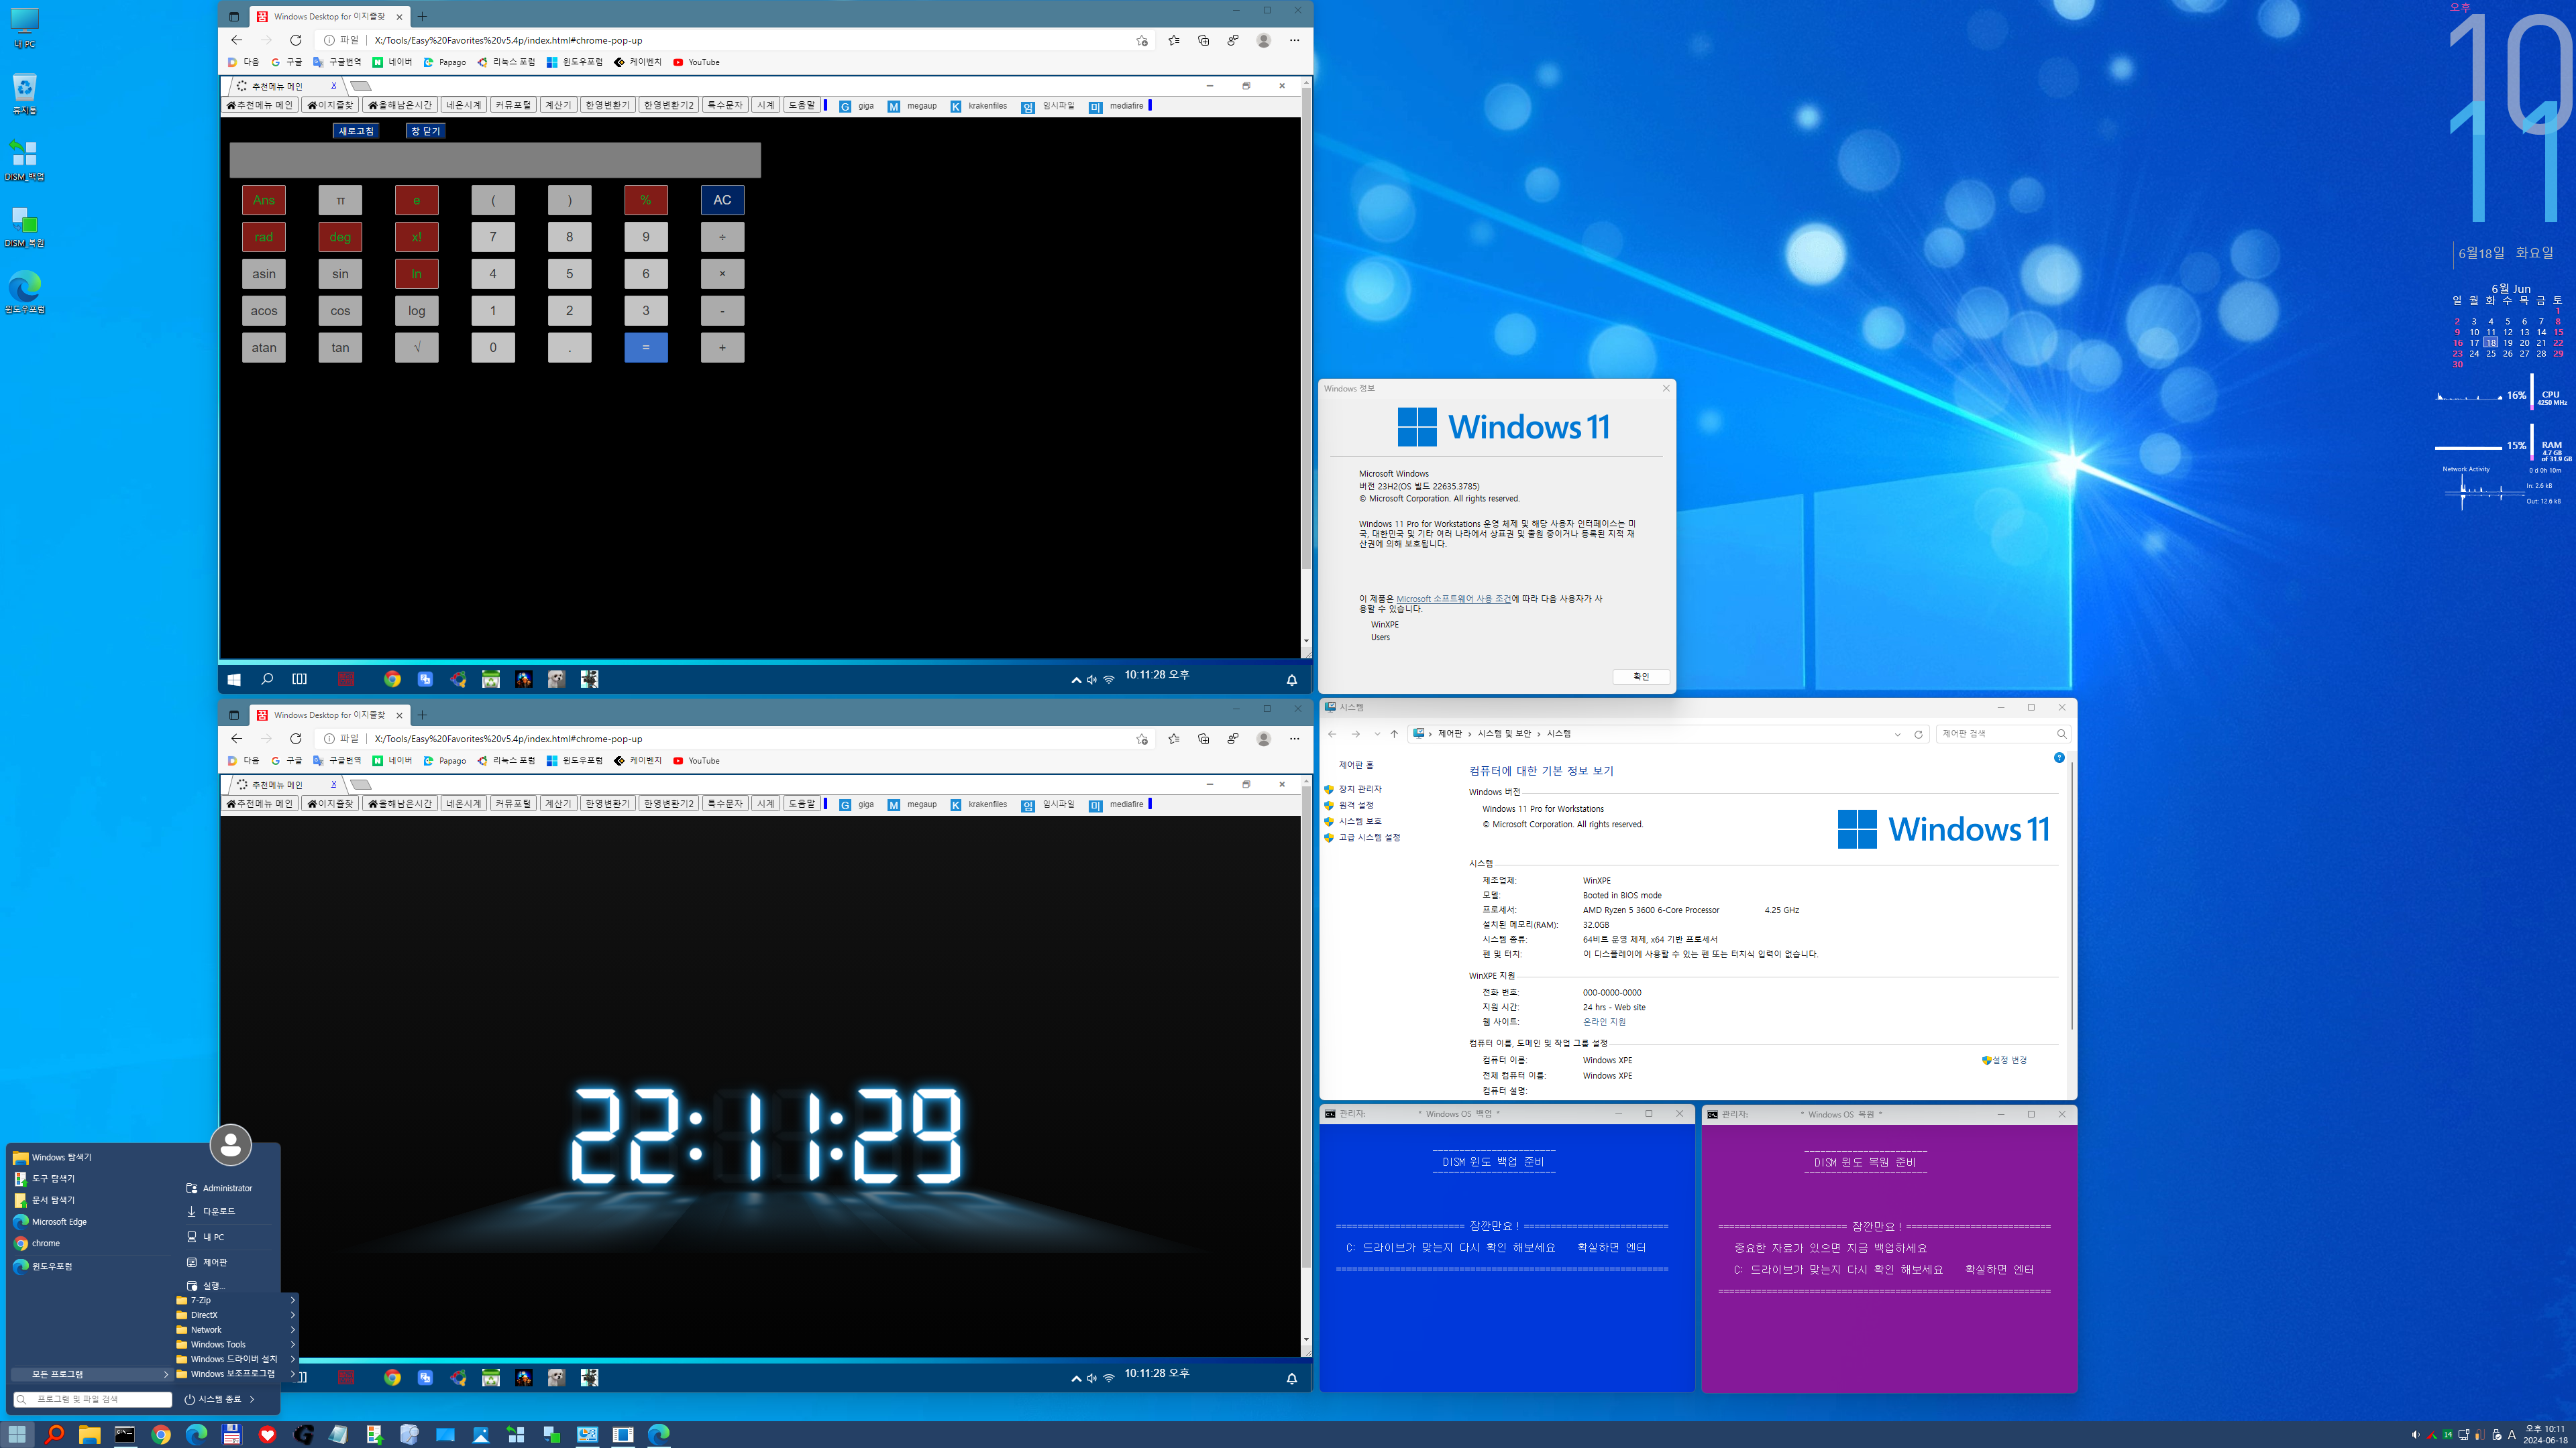Expand the Network folder in Start menu
Image resolution: width=2576 pixels, height=1448 pixels.
(236, 1330)
